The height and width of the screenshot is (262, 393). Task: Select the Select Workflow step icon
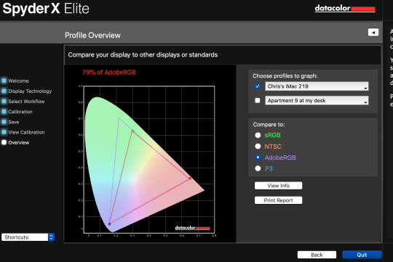[4, 102]
